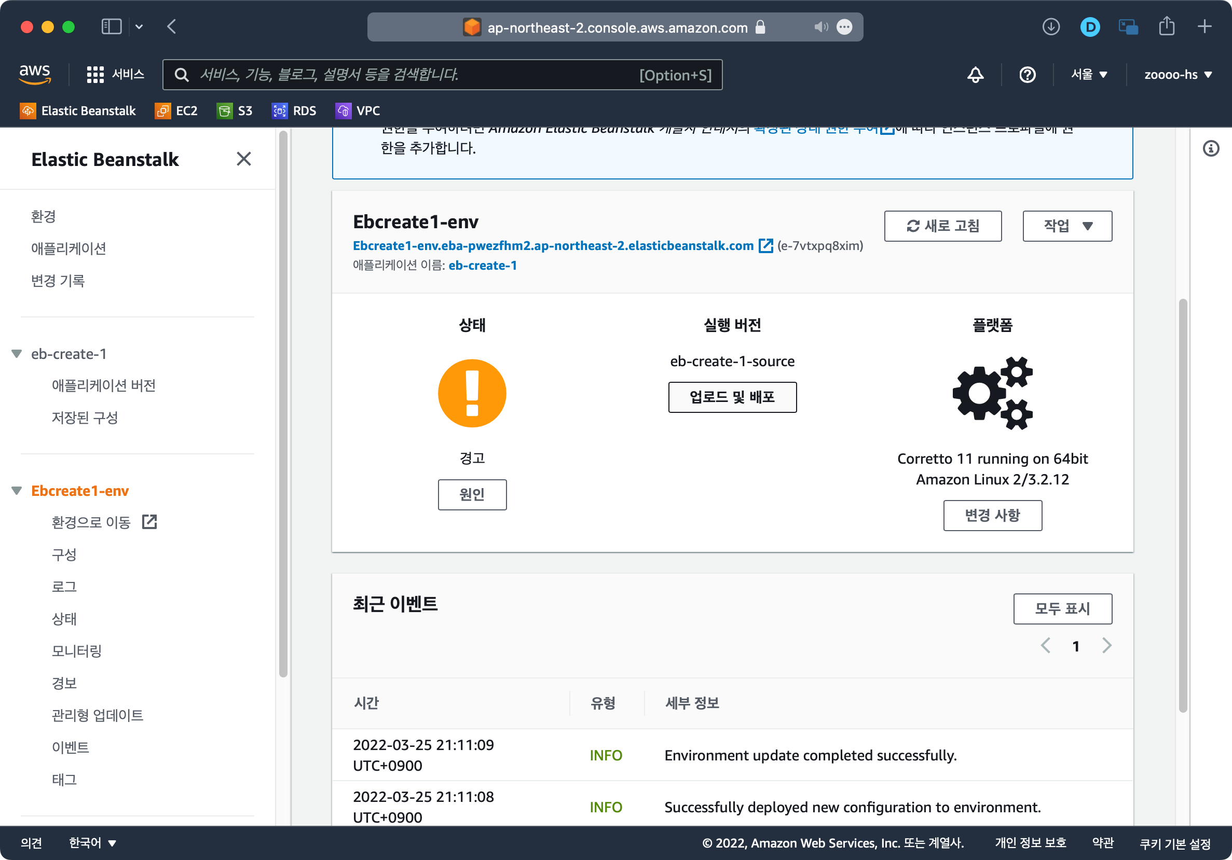Open 저장된 구성 in the sidebar
Image resolution: width=1232 pixels, height=860 pixels.
[x=84, y=417]
